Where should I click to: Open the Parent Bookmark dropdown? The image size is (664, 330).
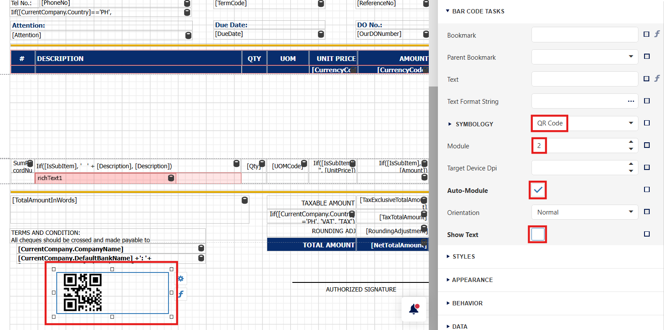(631, 57)
